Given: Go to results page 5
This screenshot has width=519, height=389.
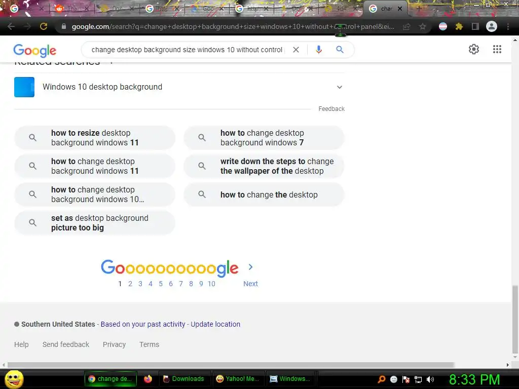Looking at the screenshot, I should 161,284.
